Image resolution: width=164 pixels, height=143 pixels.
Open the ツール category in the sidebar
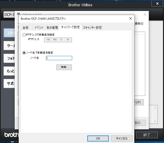coord(10,46)
